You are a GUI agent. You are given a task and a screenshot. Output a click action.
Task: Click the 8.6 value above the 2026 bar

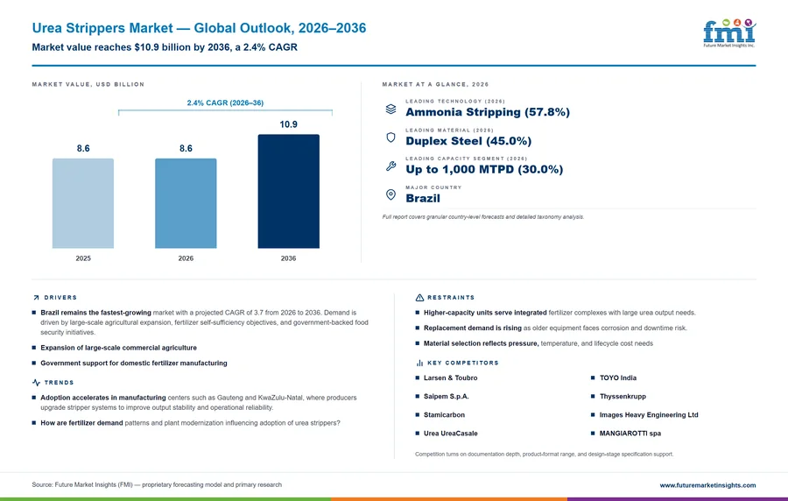tap(186, 149)
